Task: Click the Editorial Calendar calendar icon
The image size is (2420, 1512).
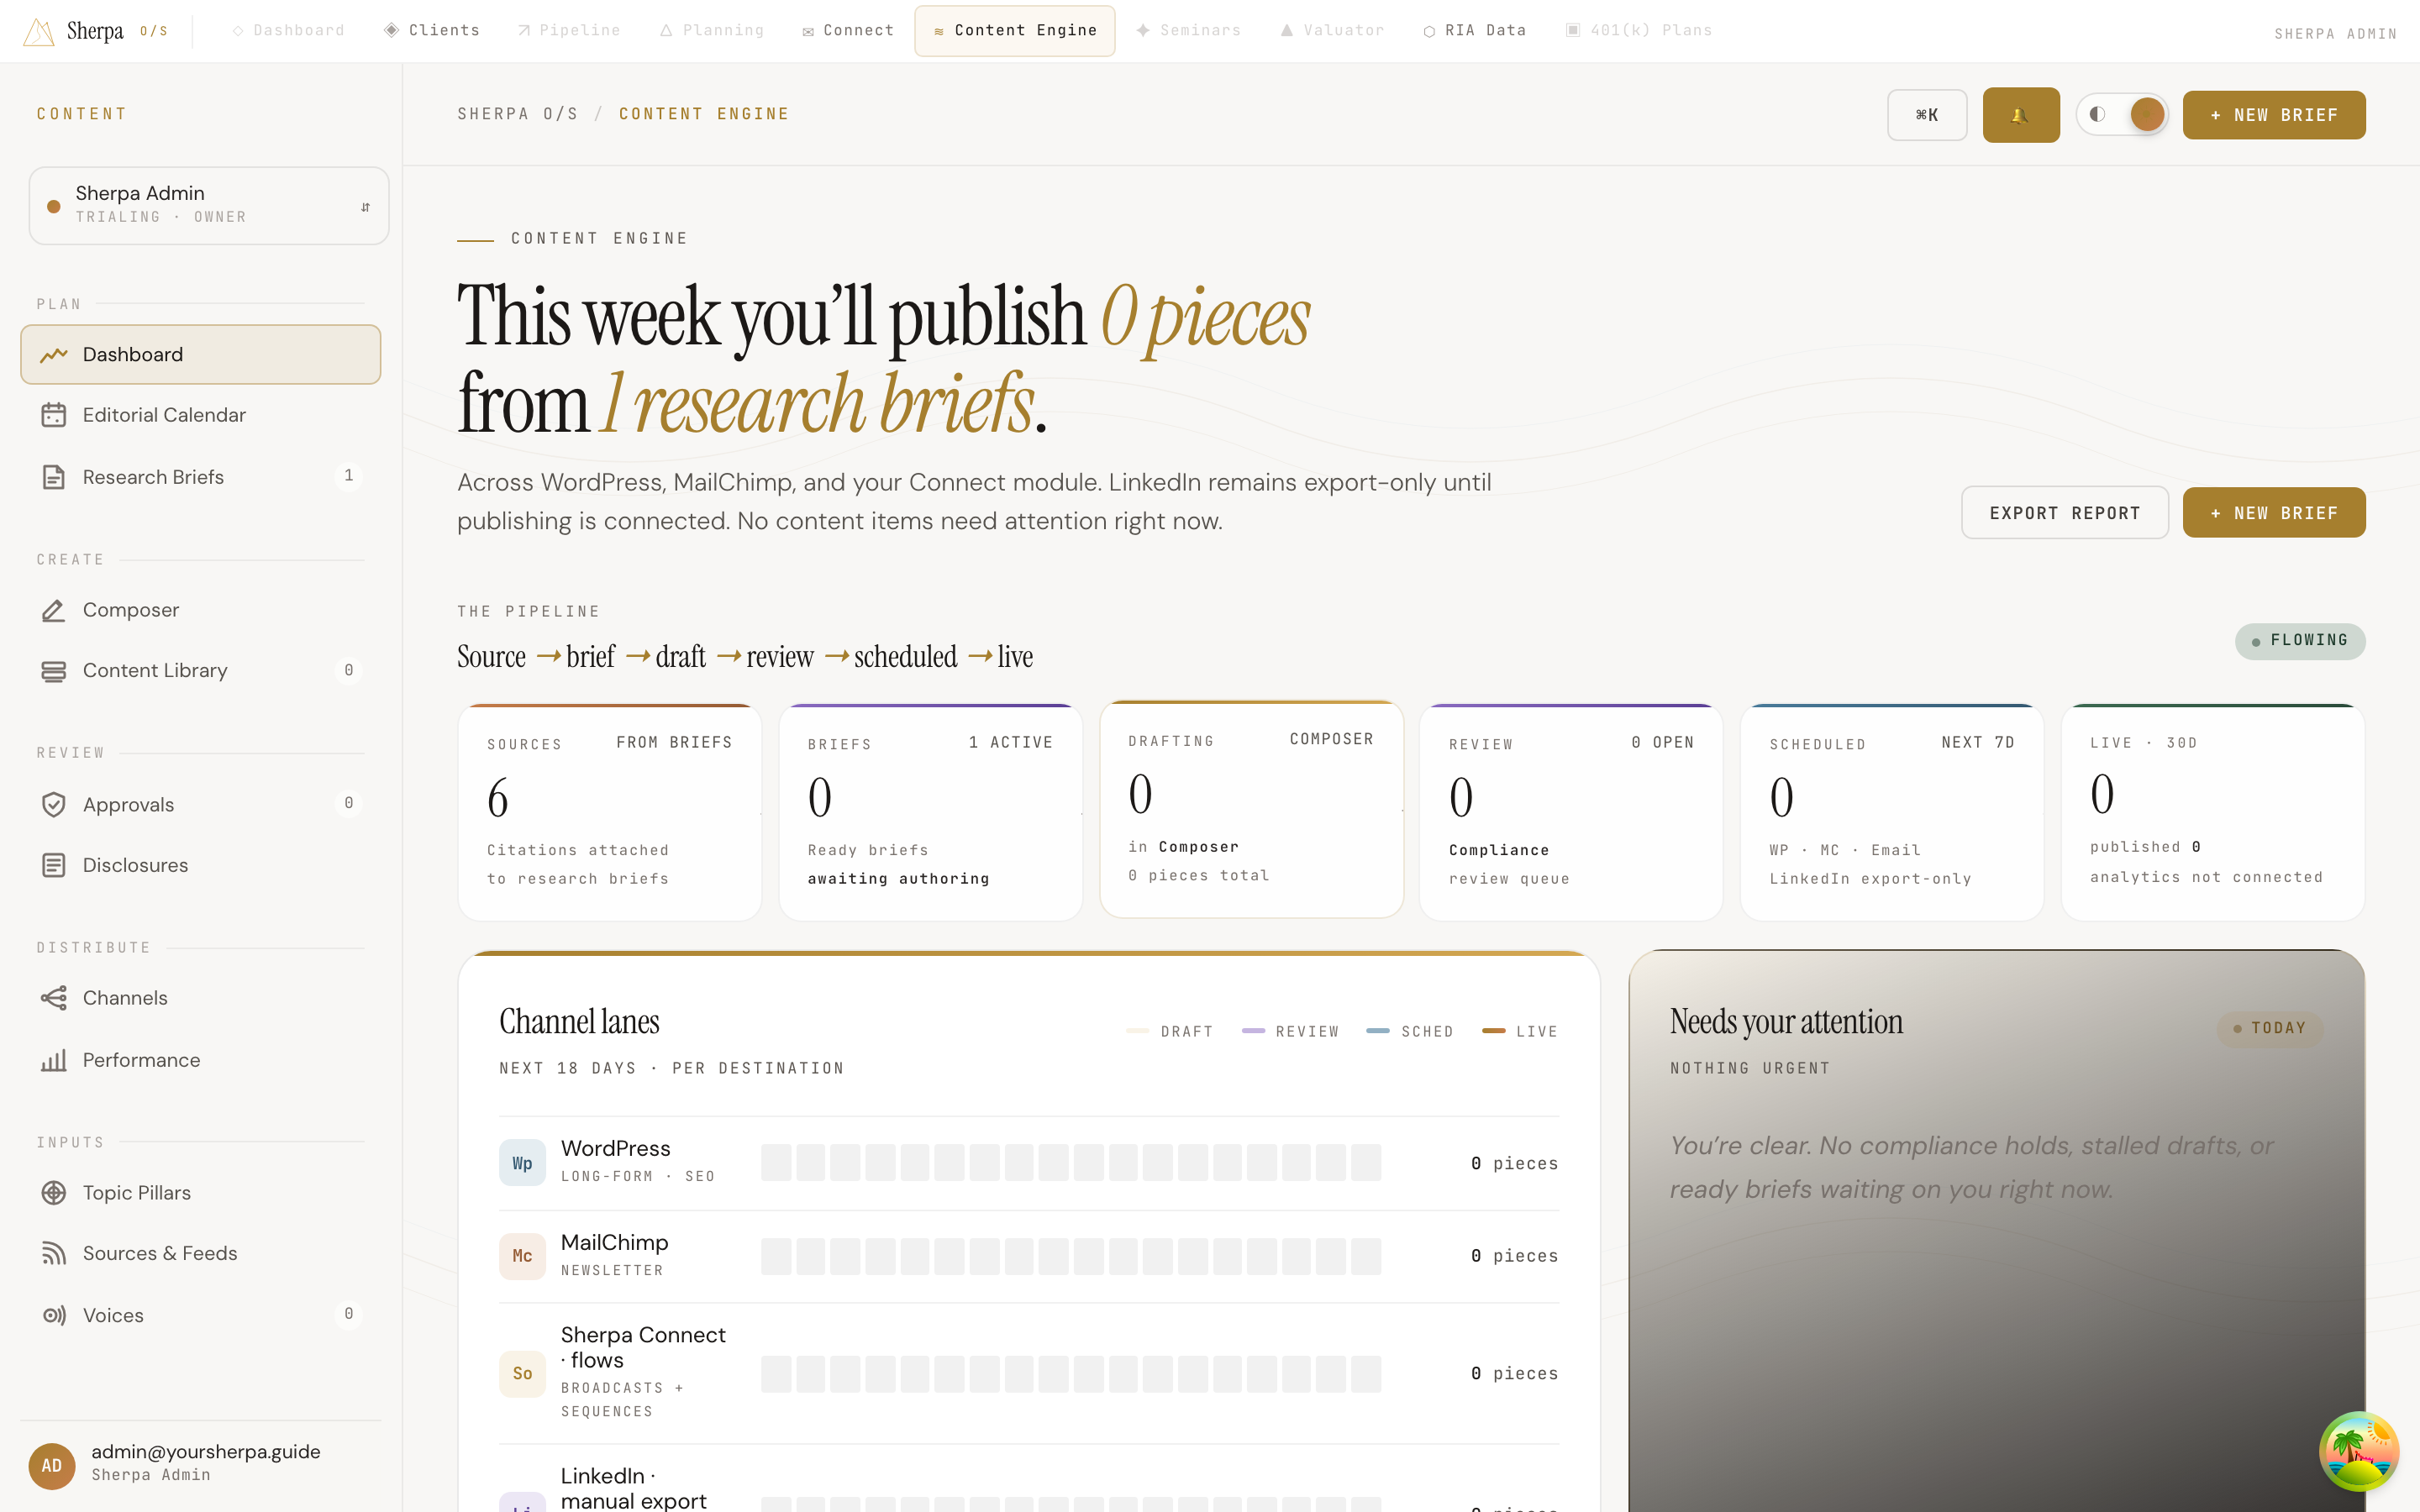Action: click(x=54, y=415)
